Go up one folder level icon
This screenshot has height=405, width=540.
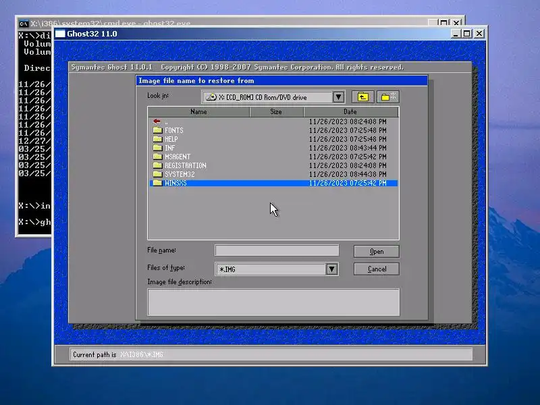pyautogui.click(x=363, y=97)
